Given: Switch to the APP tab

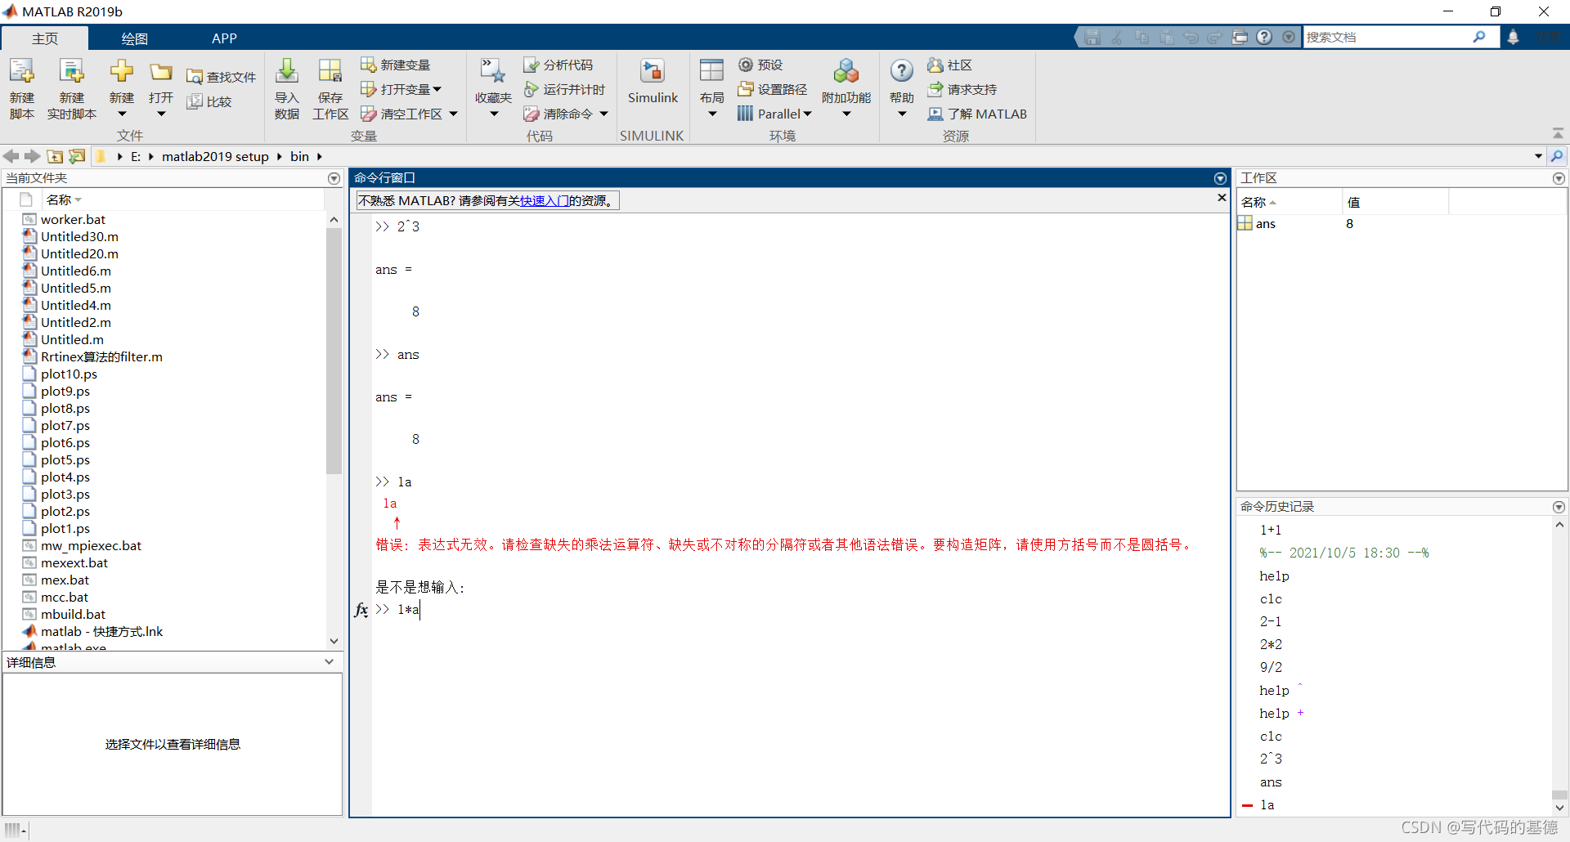Looking at the screenshot, I should tap(224, 38).
